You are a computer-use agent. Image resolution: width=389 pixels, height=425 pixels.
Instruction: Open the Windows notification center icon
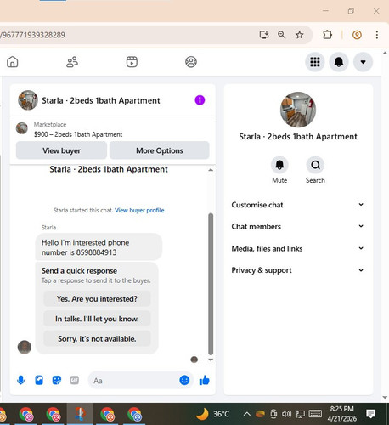coord(370,414)
